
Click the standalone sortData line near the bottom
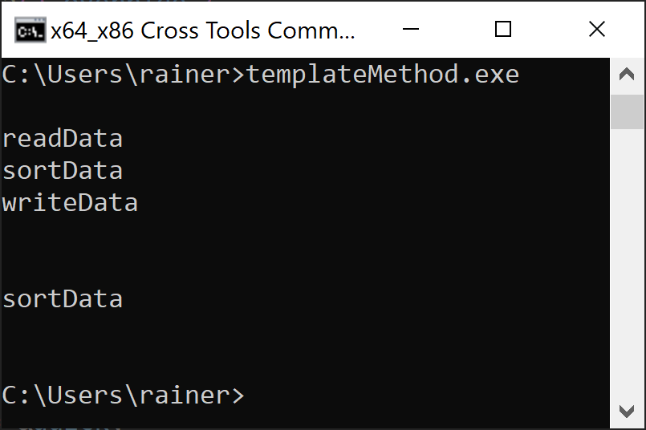click(63, 299)
